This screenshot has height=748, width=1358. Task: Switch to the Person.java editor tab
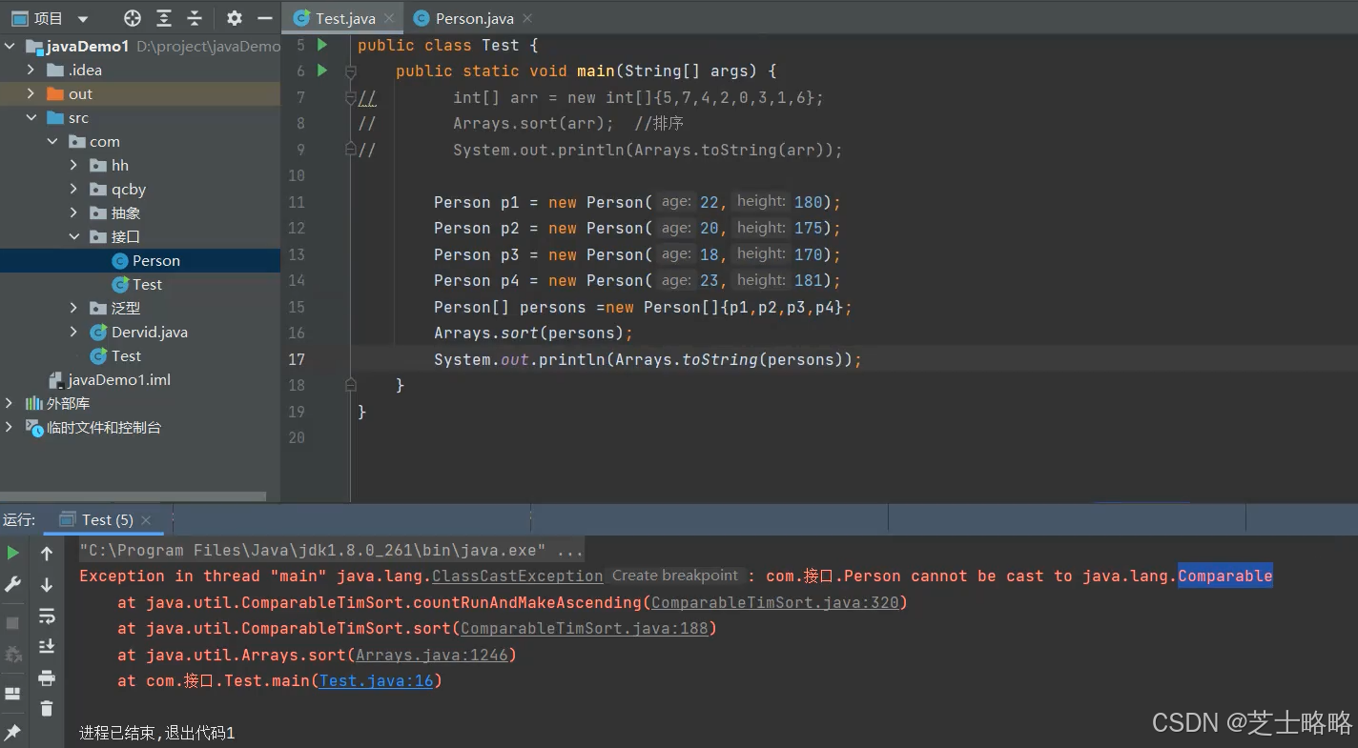(474, 18)
